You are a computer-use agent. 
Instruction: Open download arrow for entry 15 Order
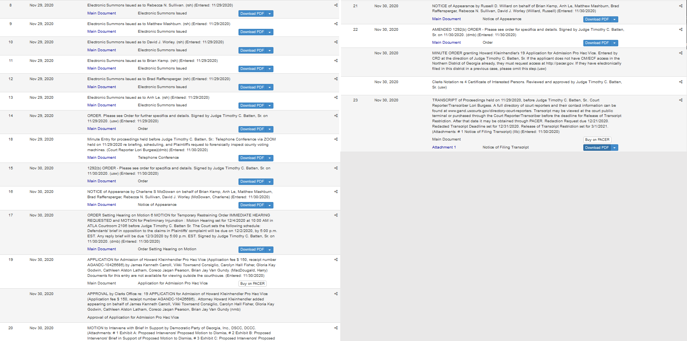click(x=270, y=182)
